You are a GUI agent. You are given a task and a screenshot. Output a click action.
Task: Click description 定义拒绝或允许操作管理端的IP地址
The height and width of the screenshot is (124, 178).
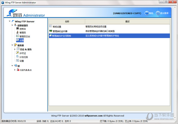pyautogui.click(x=102, y=36)
